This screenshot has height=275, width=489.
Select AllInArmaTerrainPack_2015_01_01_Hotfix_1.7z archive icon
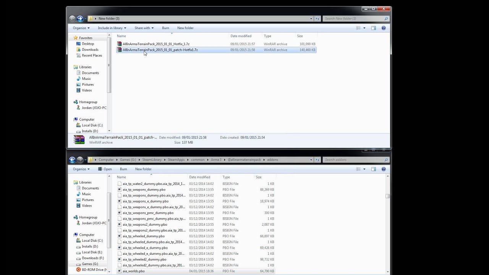(x=120, y=44)
